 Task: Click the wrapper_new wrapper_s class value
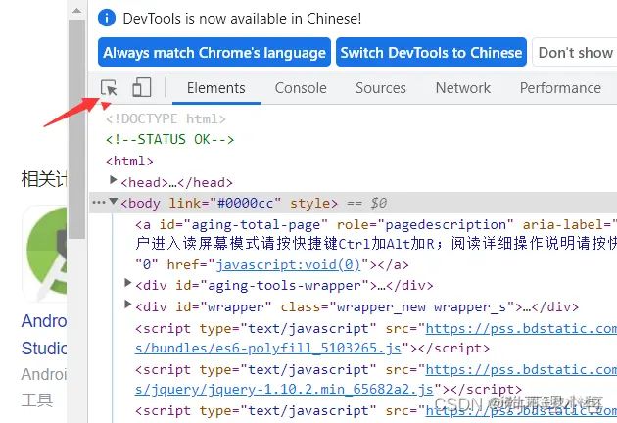click(x=422, y=306)
